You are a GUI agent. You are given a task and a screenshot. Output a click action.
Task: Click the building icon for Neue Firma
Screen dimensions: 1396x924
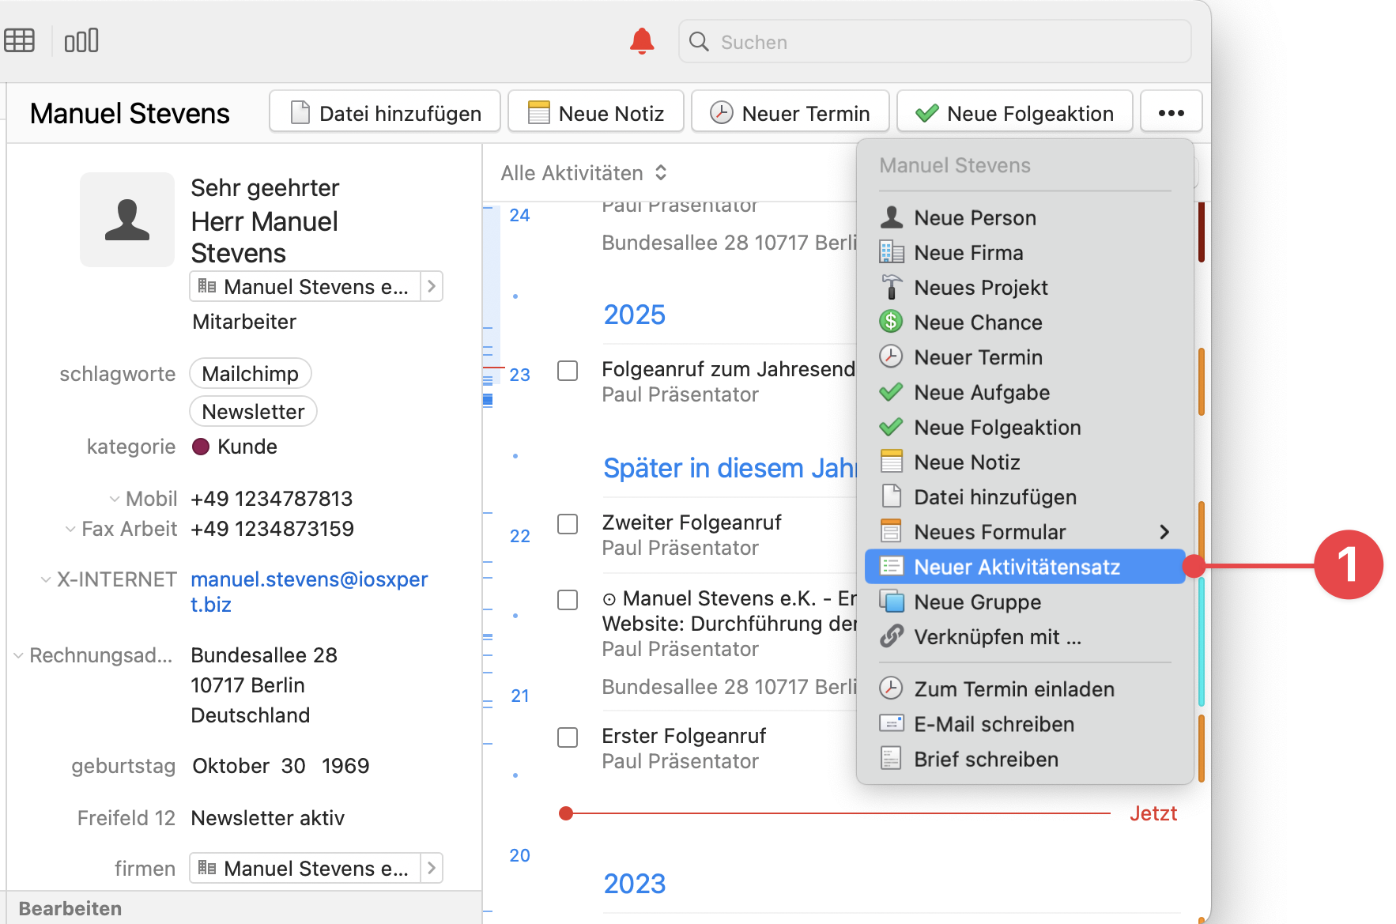[x=891, y=253]
